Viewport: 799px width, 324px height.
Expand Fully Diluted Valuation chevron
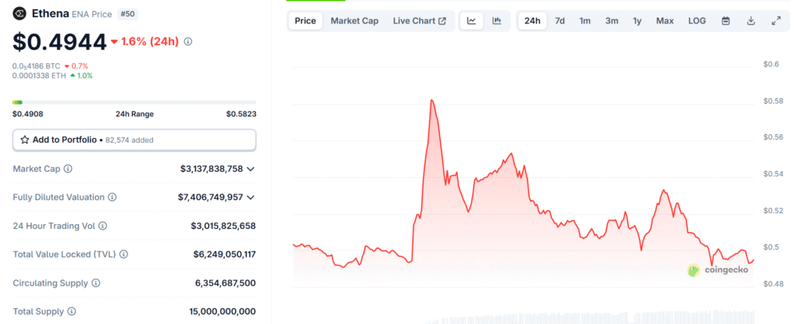click(x=250, y=197)
